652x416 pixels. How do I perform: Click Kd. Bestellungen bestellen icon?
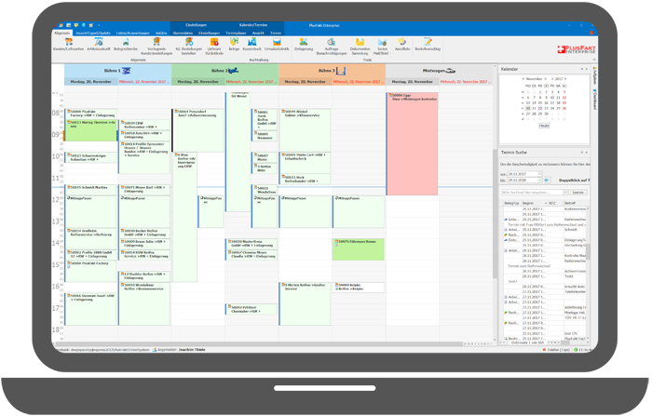coord(189,47)
